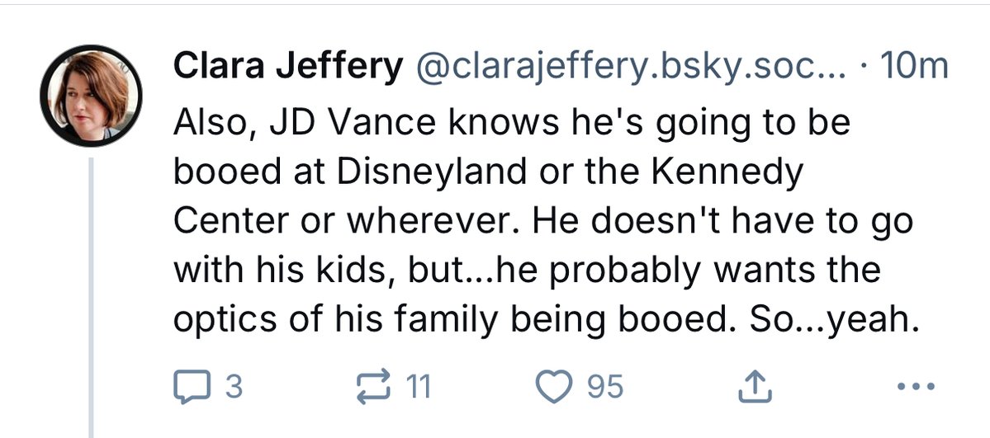The width and height of the screenshot is (990, 438).
Task: Open the three-dot more options menu
Action: 917,385
